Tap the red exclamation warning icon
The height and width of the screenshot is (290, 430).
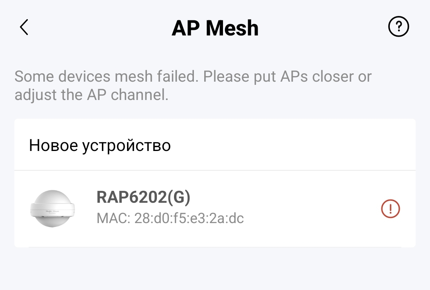point(391,209)
